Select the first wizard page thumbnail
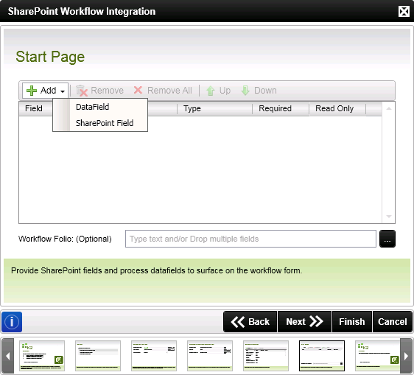 [42, 356]
